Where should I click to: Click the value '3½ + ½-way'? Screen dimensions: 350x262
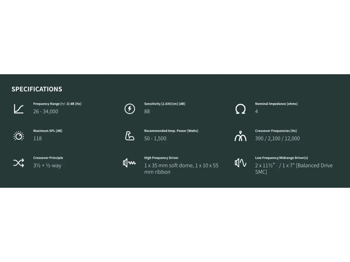(47, 165)
